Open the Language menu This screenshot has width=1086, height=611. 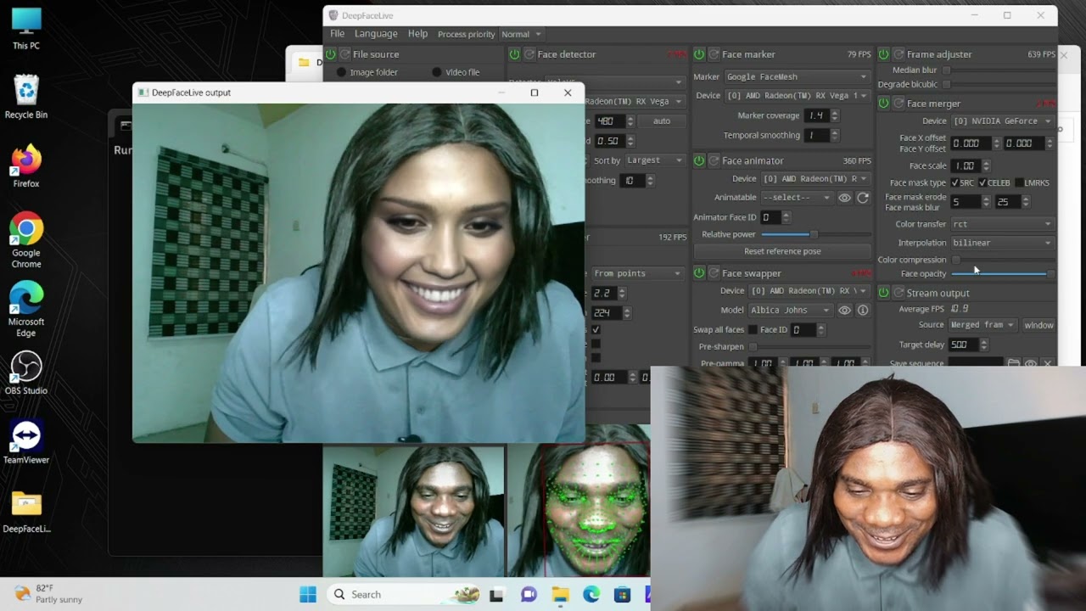coord(376,34)
